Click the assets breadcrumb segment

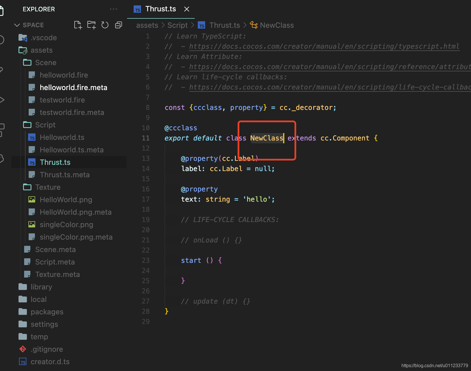(147, 25)
